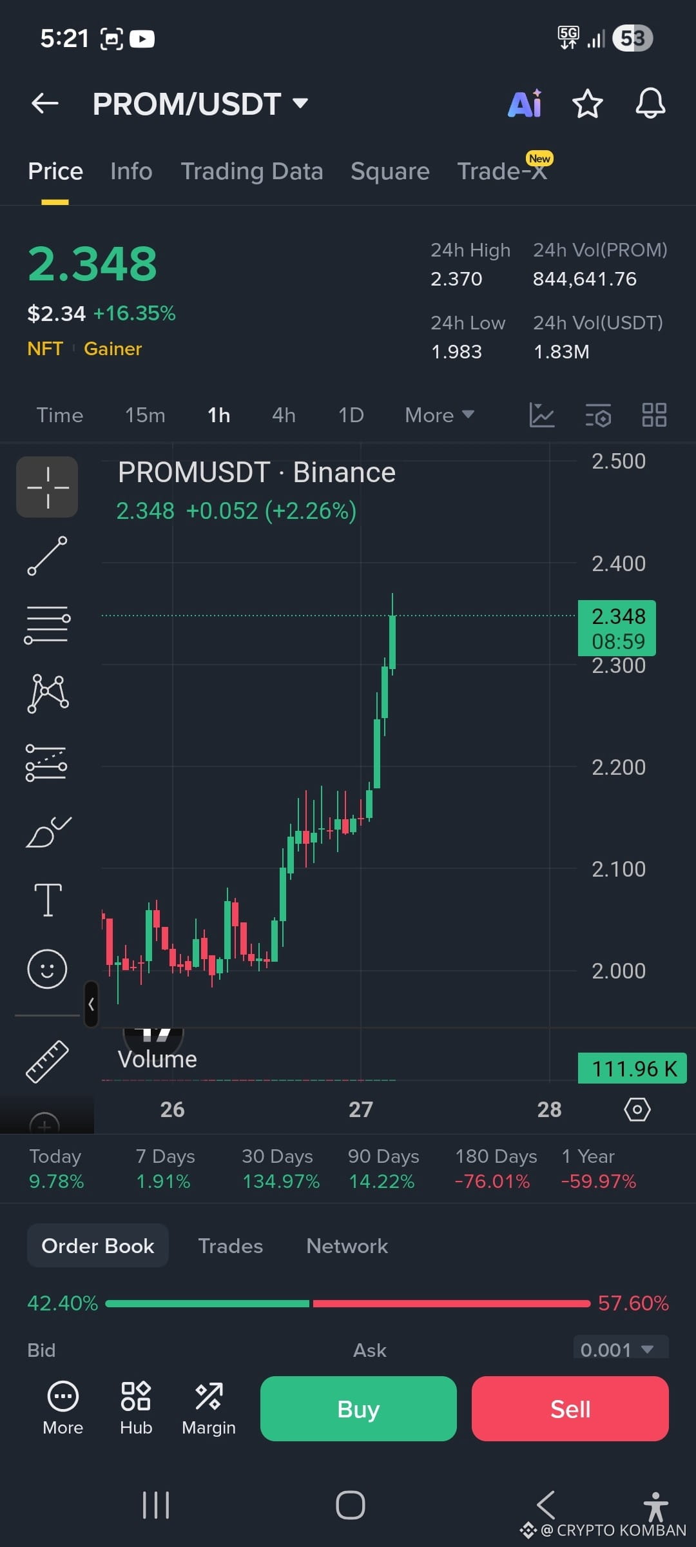Select the 4h chart interval
Image resolution: width=696 pixels, height=1547 pixels.
(x=284, y=415)
